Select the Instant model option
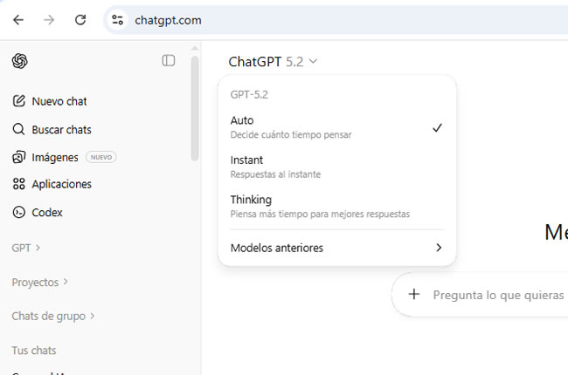Image resolution: width=568 pixels, height=375 pixels. point(336,167)
